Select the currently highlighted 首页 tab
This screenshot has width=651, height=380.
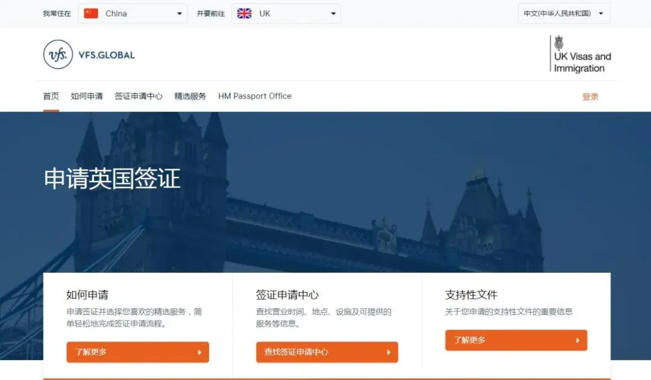(x=51, y=96)
